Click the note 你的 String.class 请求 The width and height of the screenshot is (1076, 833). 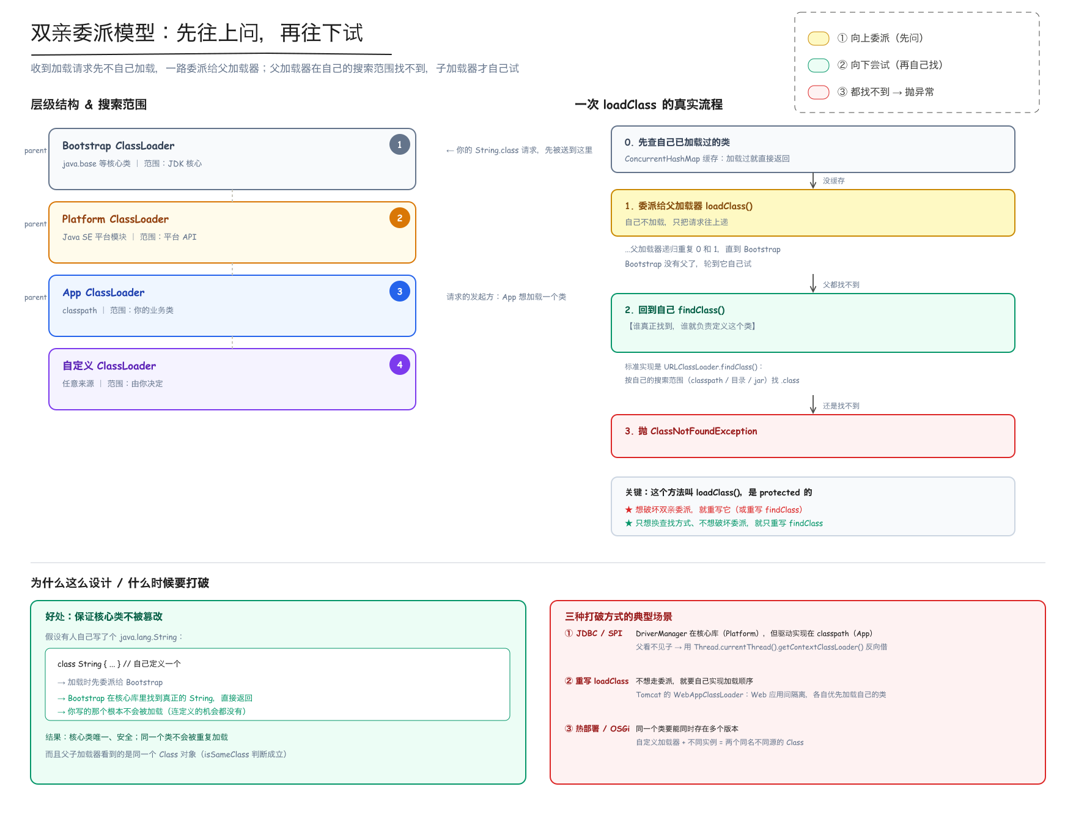pos(519,150)
